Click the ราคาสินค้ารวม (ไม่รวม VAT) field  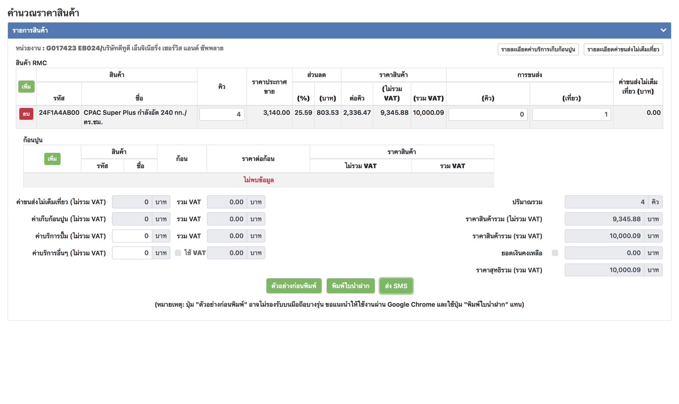[604, 219]
